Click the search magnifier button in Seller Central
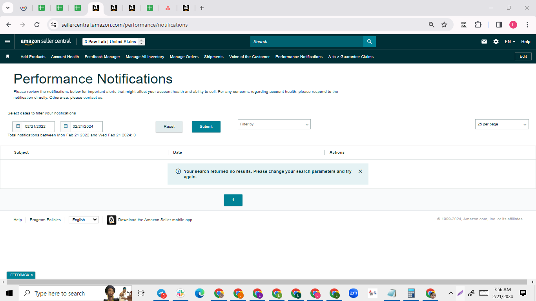Screen dimensions: 536x301 [x=369, y=42]
